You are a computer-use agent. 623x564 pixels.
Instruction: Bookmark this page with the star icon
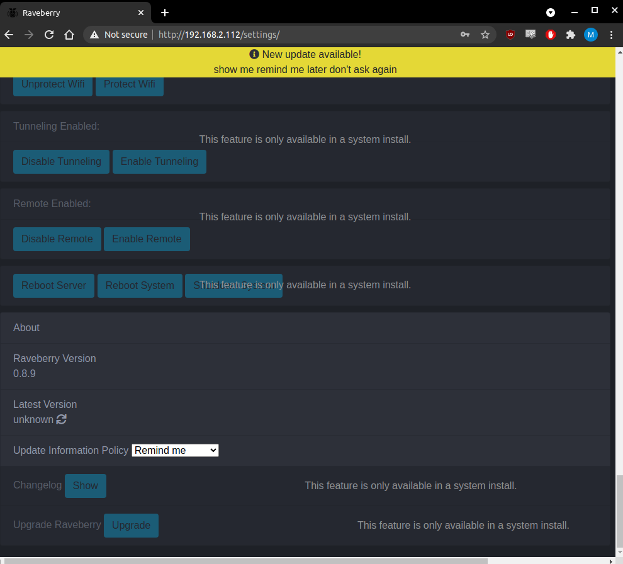(485, 35)
